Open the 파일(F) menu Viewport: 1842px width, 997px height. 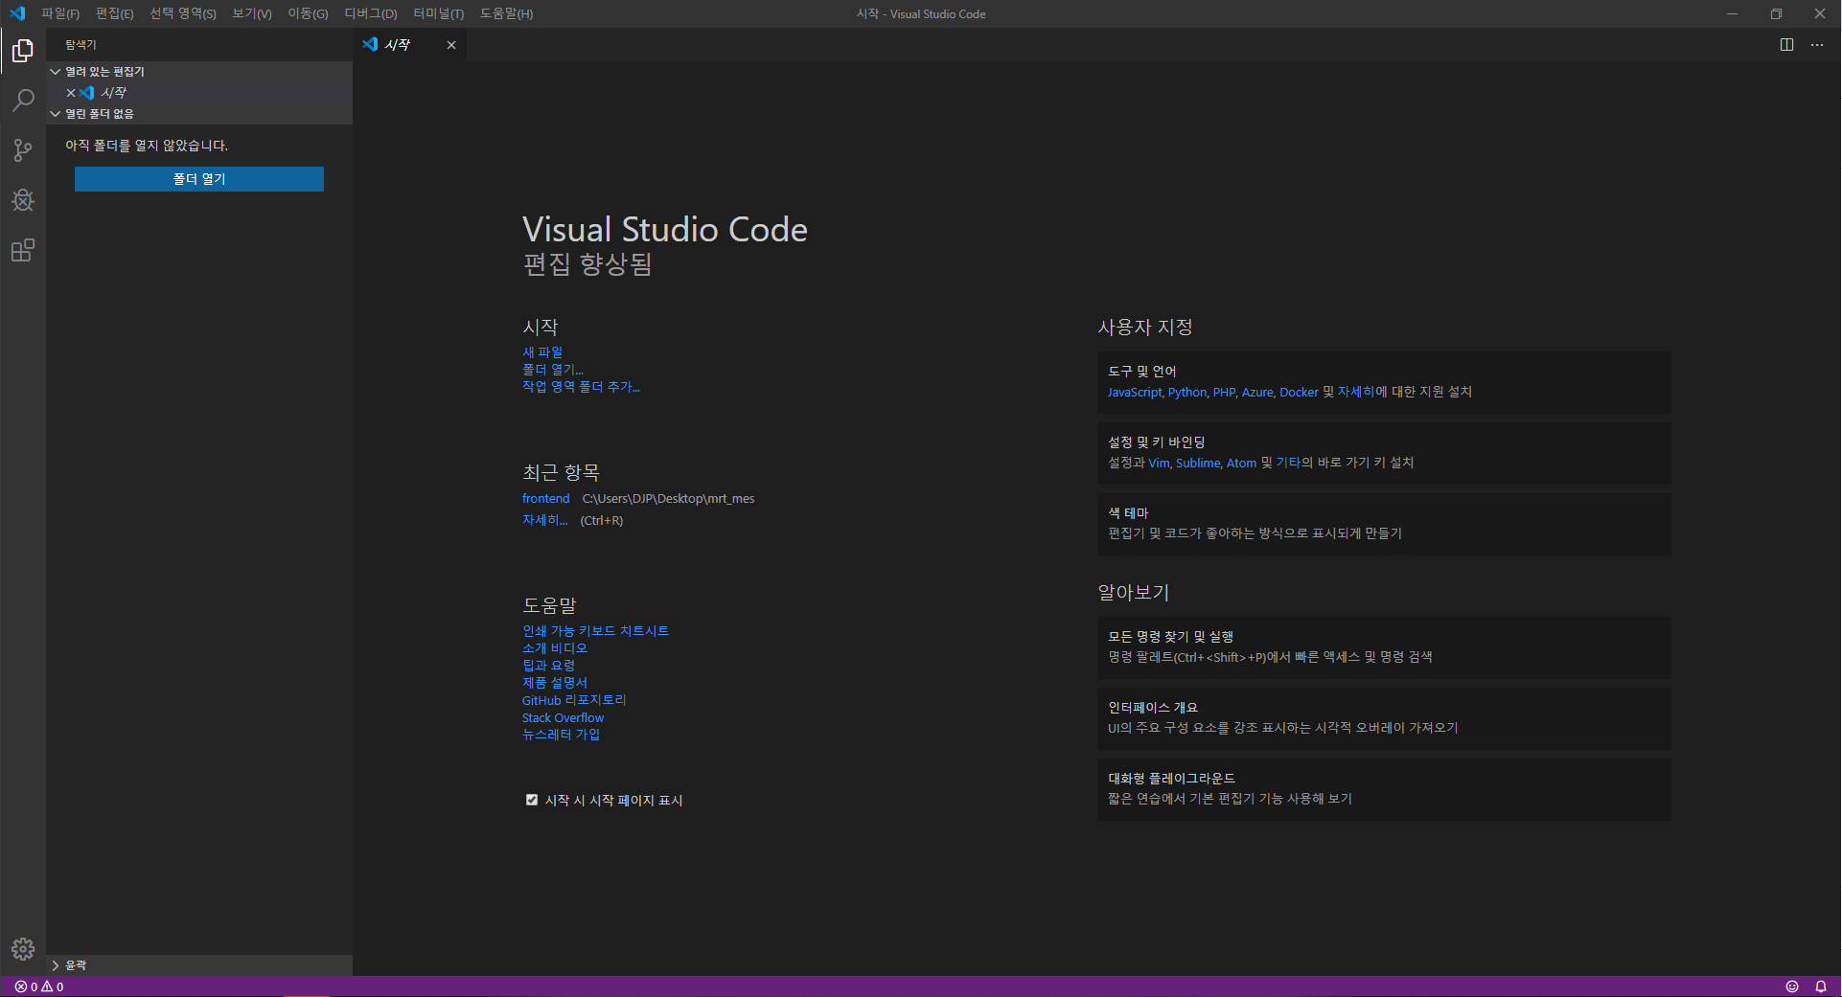(x=60, y=13)
